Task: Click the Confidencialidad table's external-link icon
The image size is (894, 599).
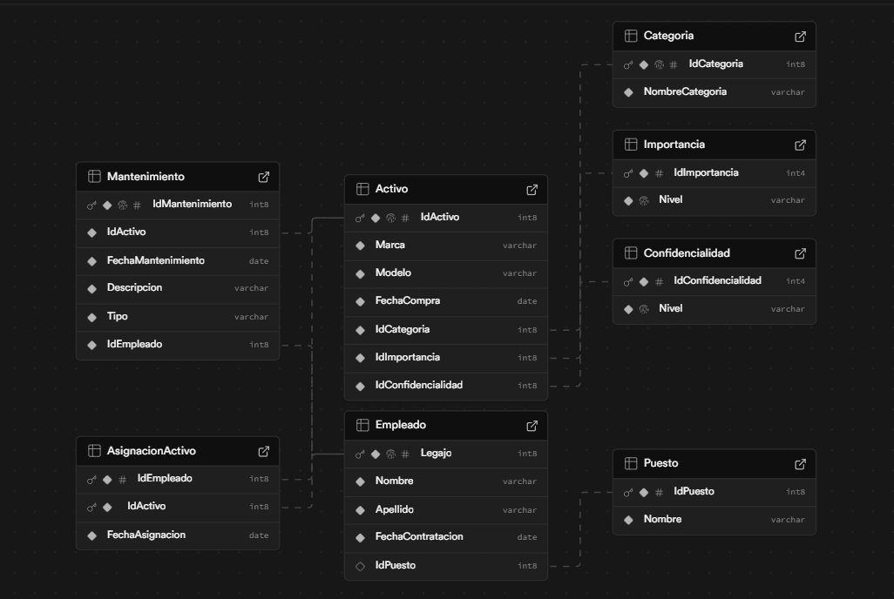Action: (x=801, y=254)
